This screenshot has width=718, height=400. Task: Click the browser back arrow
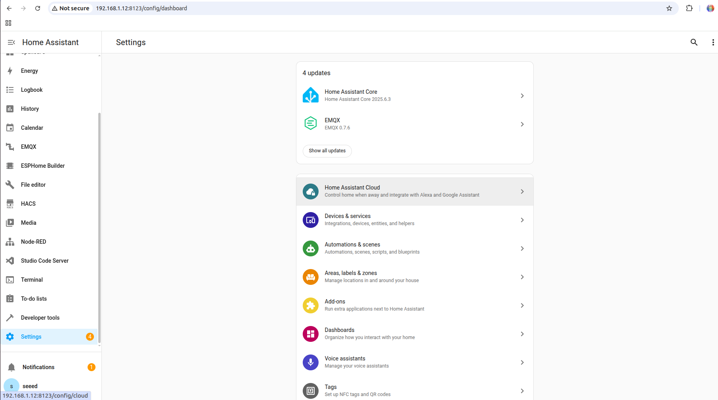tap(9, 8)
